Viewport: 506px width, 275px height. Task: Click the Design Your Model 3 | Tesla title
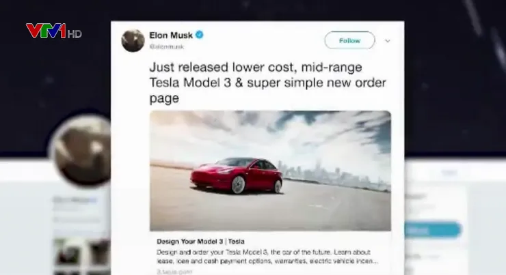(200, 242)
